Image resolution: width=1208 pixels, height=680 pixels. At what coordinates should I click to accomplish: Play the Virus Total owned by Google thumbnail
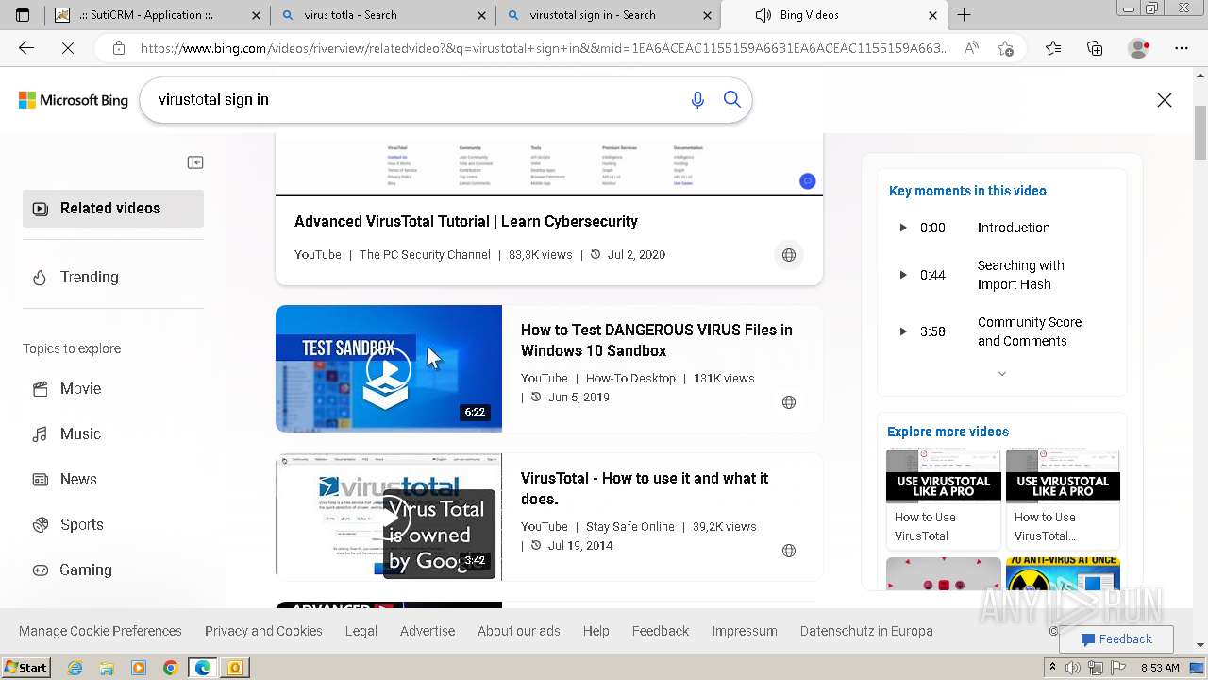click(389, 517)
